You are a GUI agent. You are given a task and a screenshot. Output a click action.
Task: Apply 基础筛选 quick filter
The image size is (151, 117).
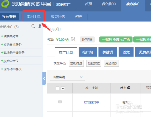[x=76, y=63]
